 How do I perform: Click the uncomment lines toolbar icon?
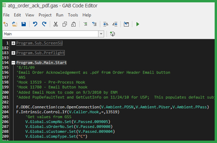tap(94, 24)
